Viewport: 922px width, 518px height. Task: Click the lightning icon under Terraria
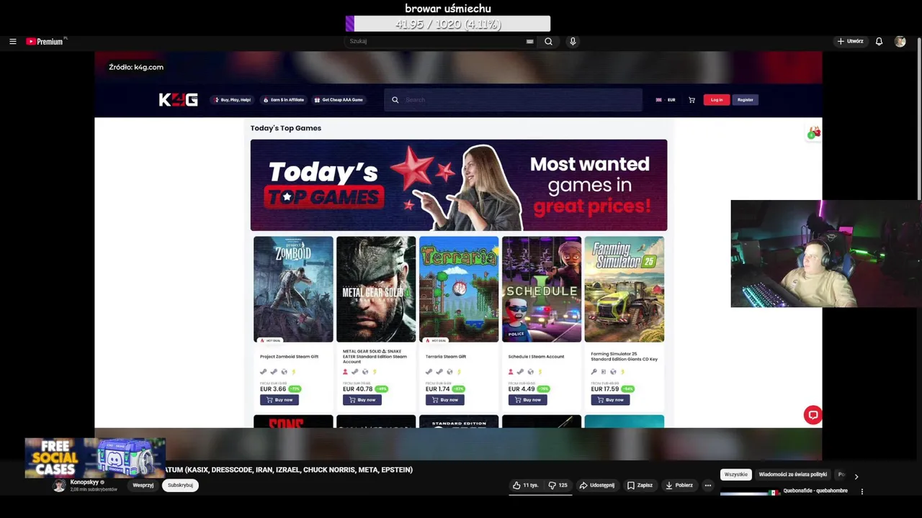[459, 372]
